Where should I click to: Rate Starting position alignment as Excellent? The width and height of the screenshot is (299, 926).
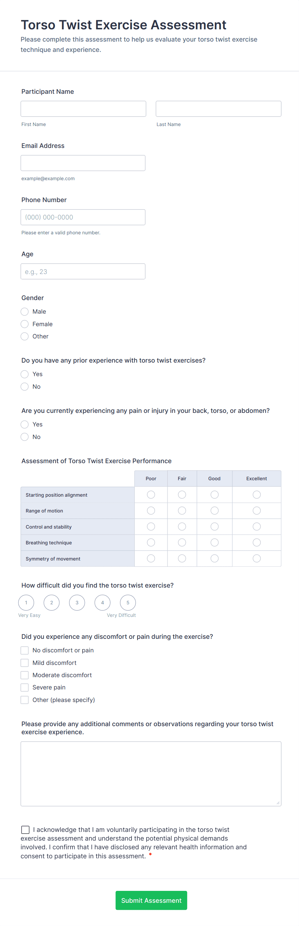point(256,495)
